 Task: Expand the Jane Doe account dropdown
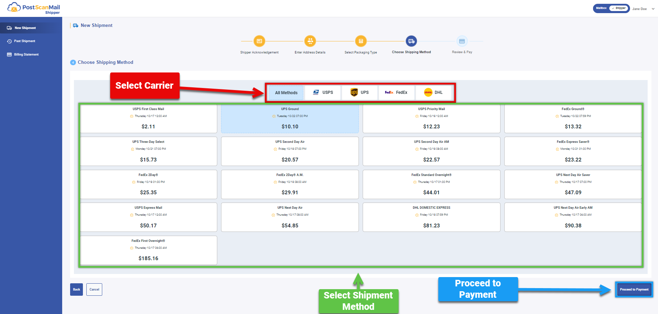tap(643, 9)
